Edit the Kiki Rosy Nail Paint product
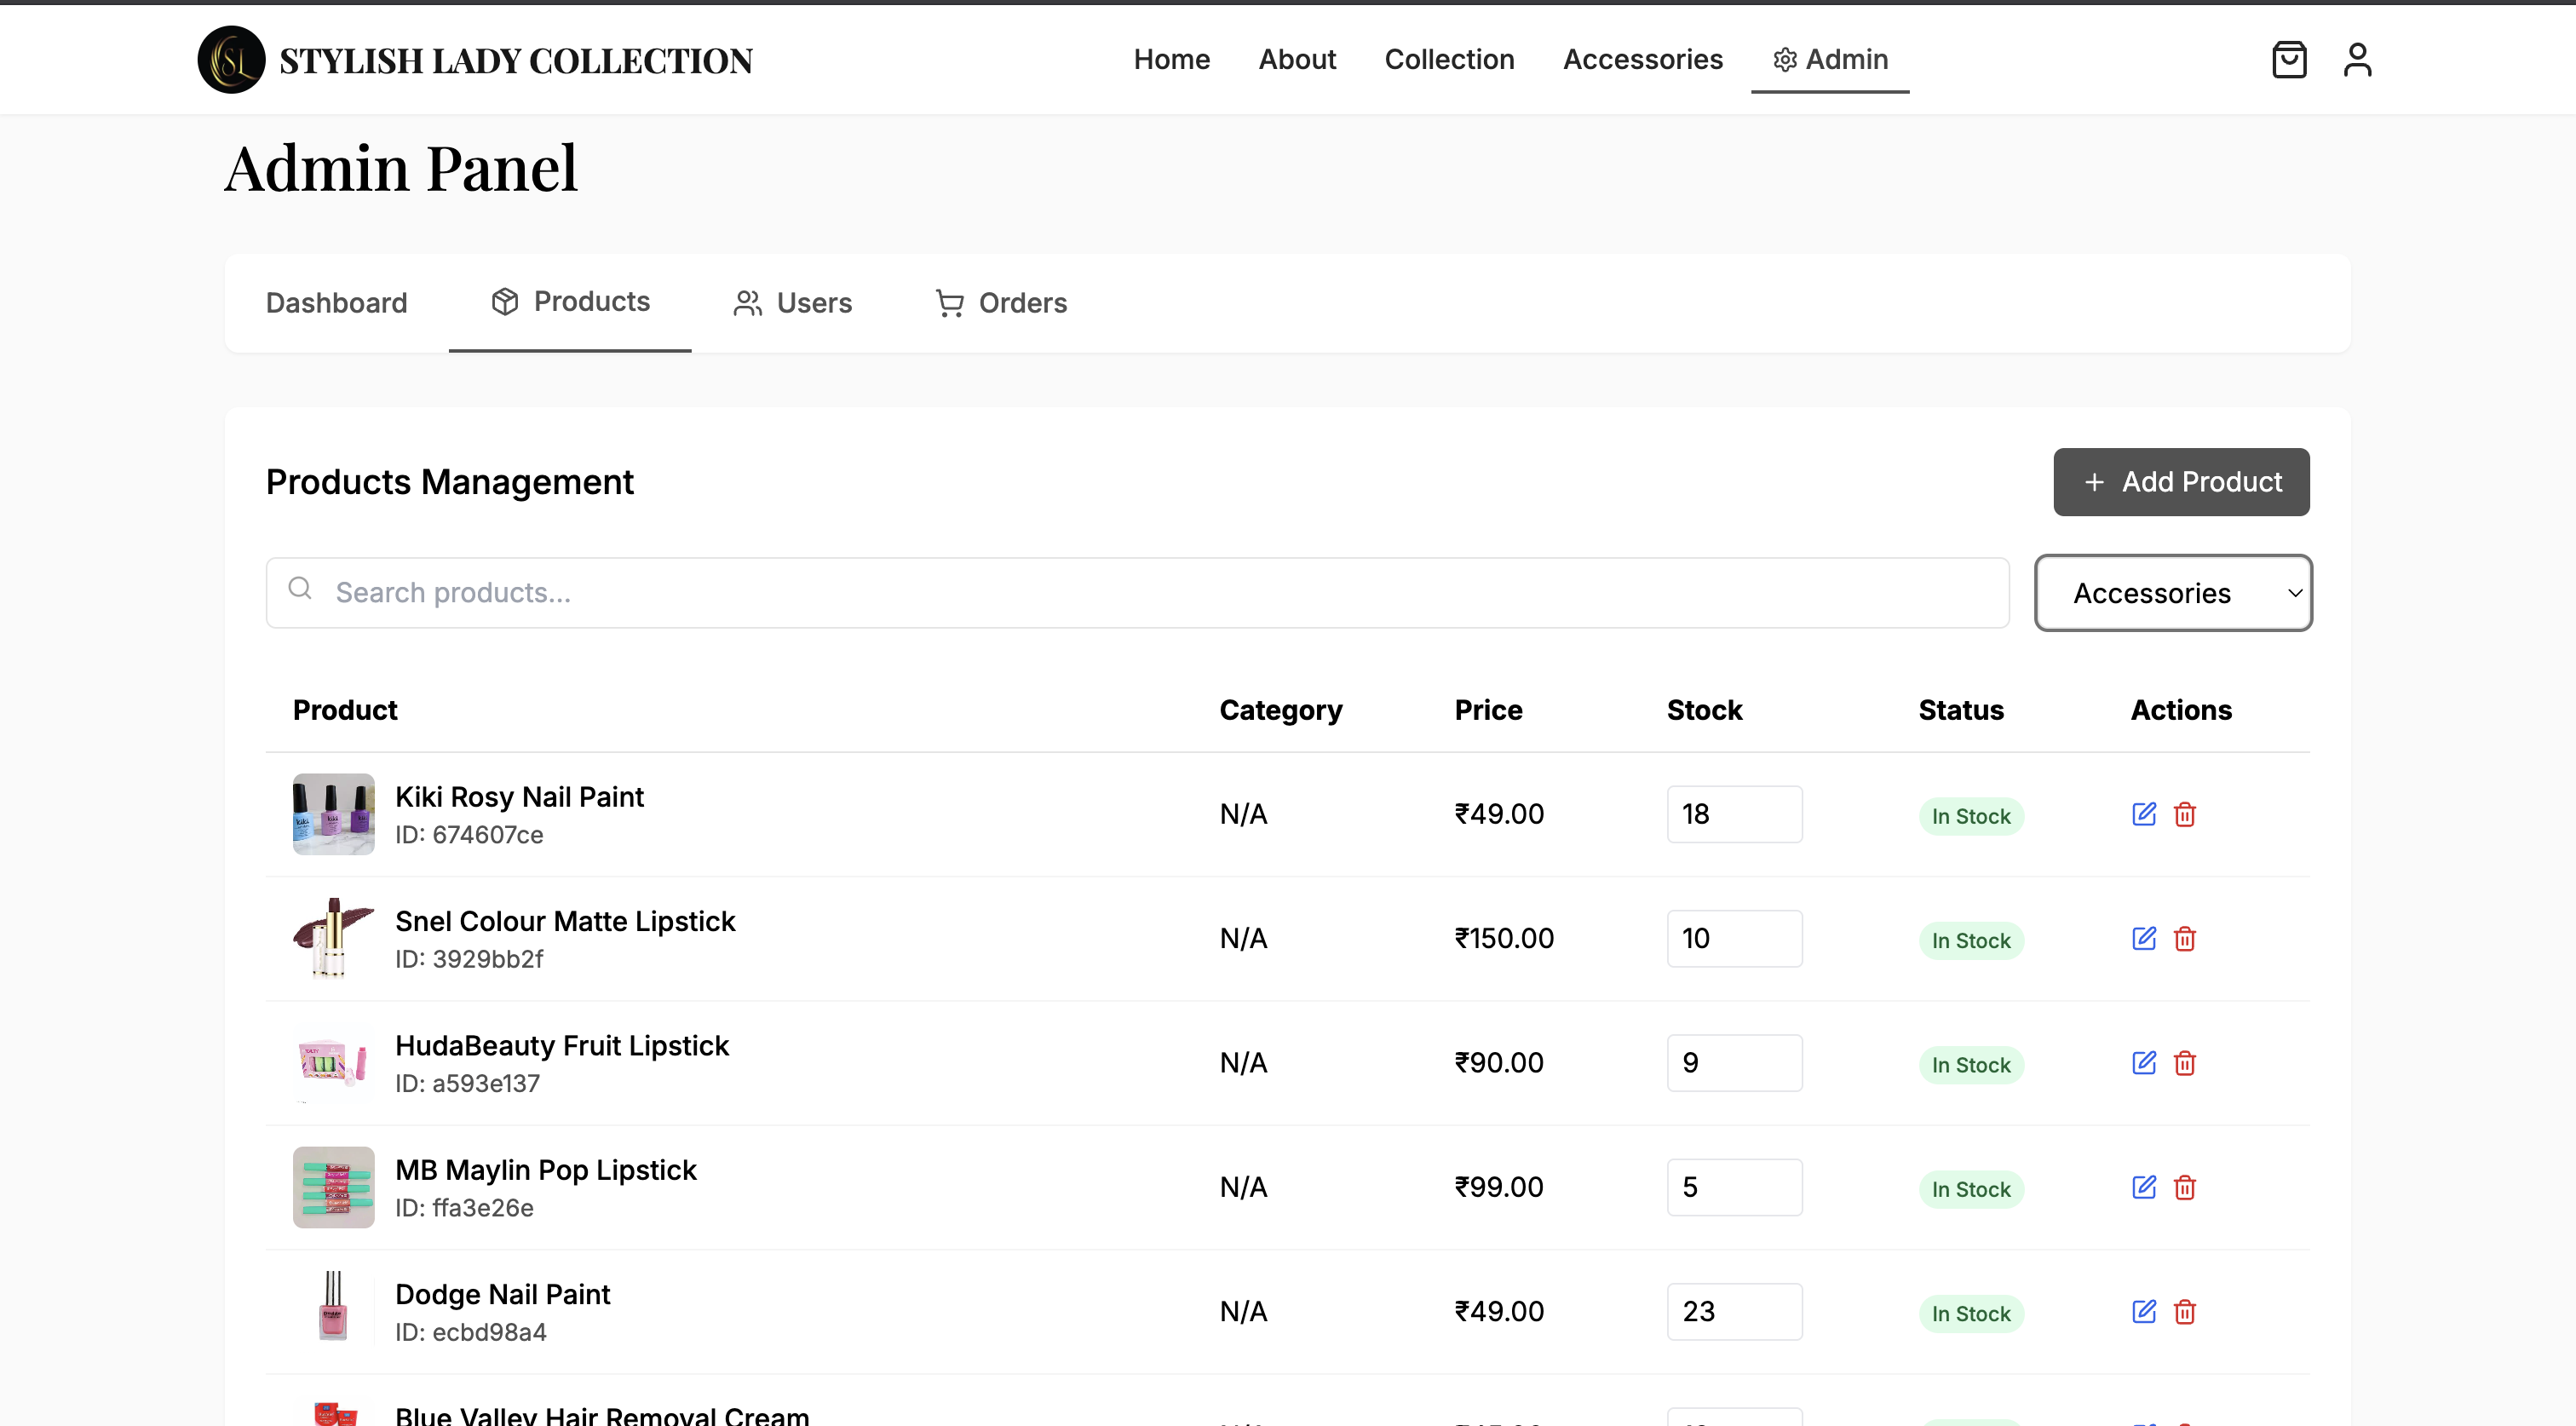 [2143, 814]
